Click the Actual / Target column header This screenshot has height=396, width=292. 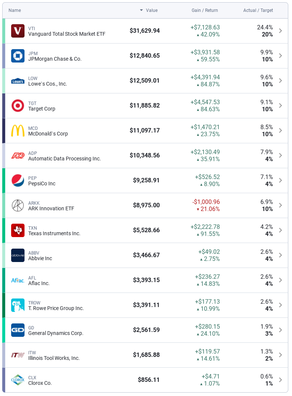point(258,10)
